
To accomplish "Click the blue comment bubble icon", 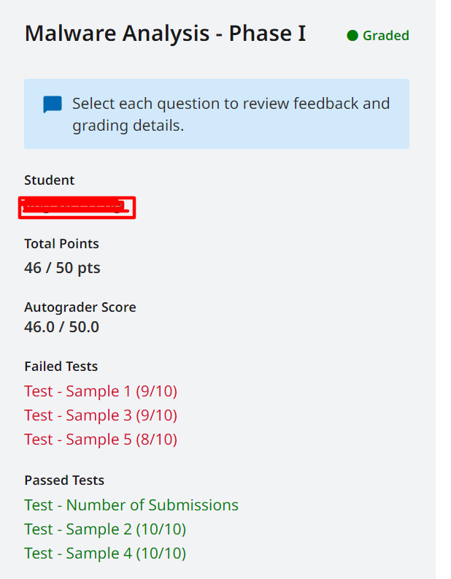I will pos(53,104).
